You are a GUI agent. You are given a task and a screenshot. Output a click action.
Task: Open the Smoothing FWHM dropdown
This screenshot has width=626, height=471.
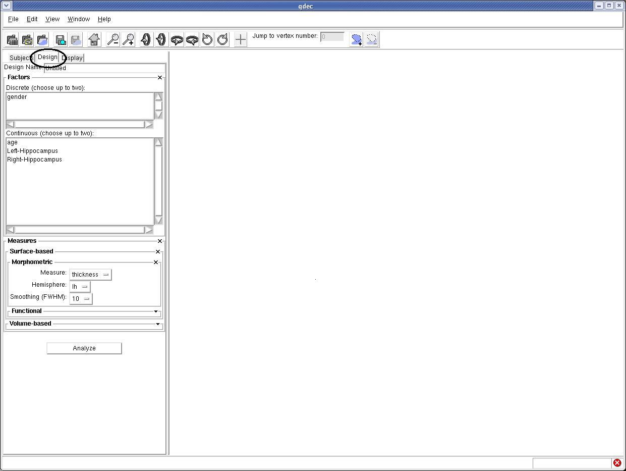pyautogui.click(x=81, y=299)
